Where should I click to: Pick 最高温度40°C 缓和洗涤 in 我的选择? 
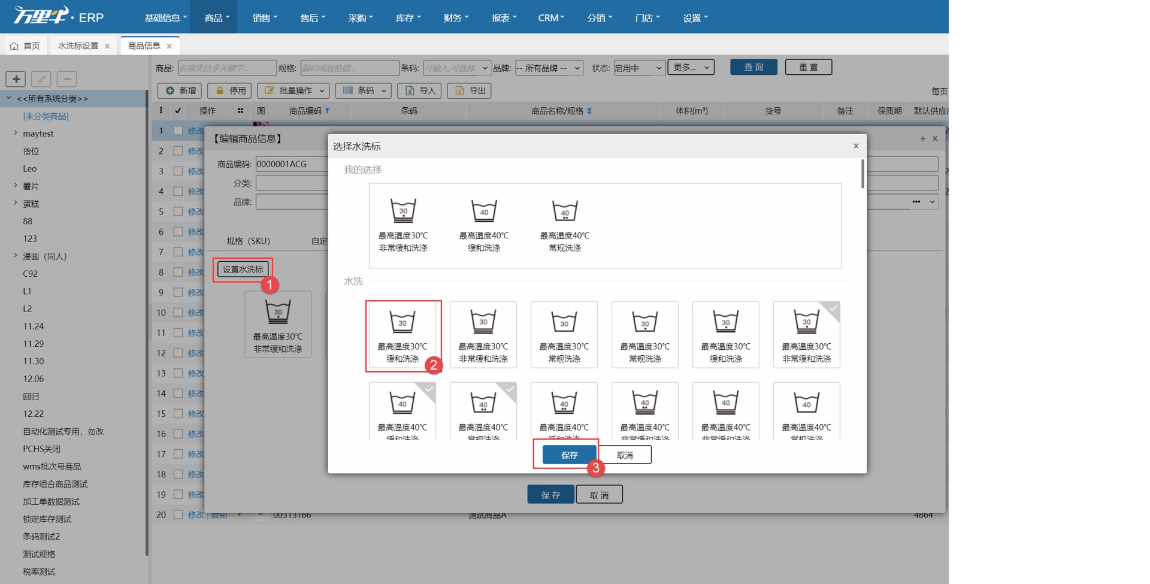(484, 226)
